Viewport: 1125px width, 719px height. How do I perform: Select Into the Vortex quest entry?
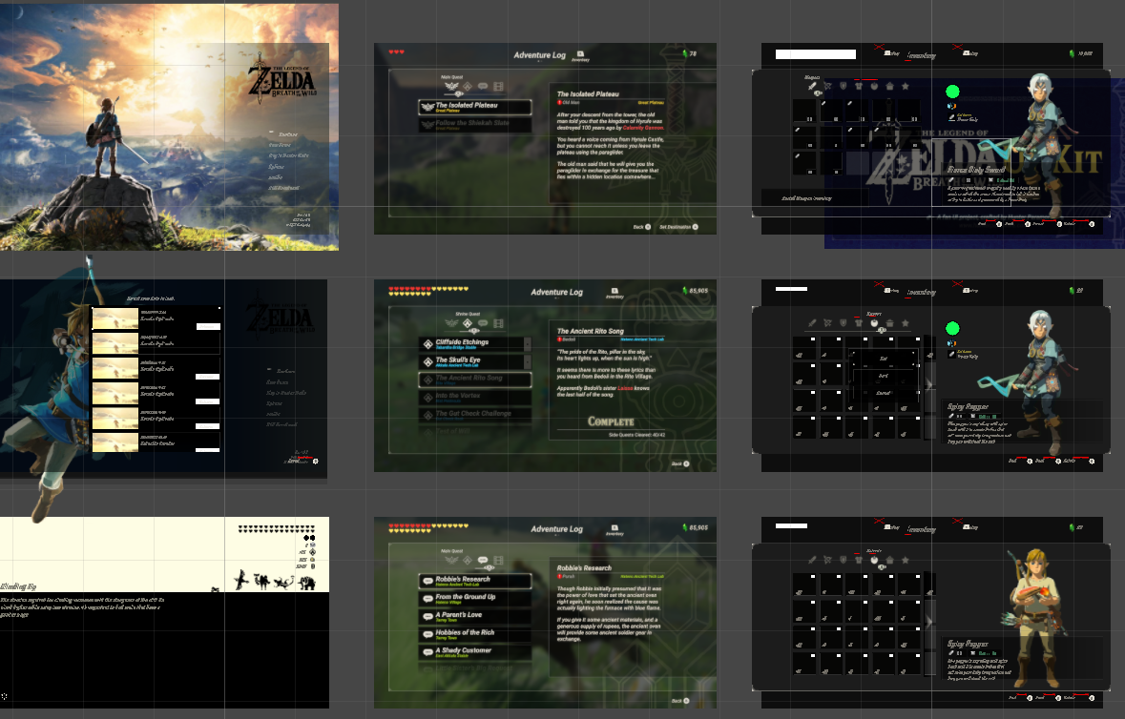(475, 397)
